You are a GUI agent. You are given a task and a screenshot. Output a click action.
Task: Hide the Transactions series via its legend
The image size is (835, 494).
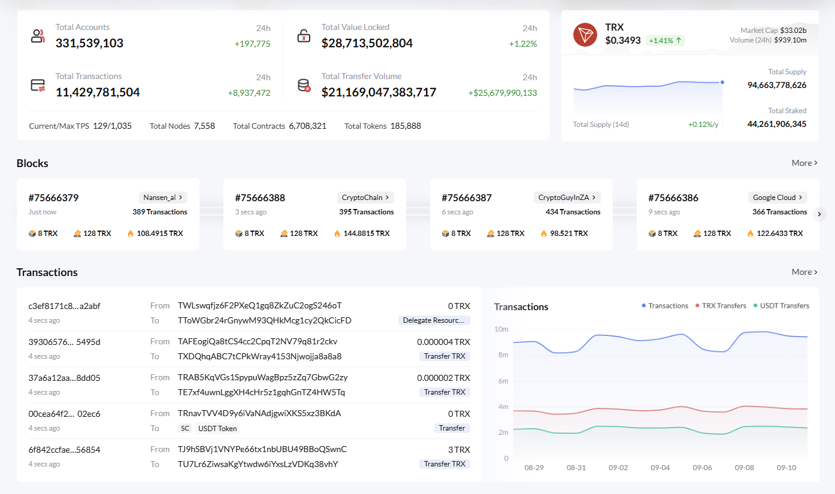pos(665,305)
